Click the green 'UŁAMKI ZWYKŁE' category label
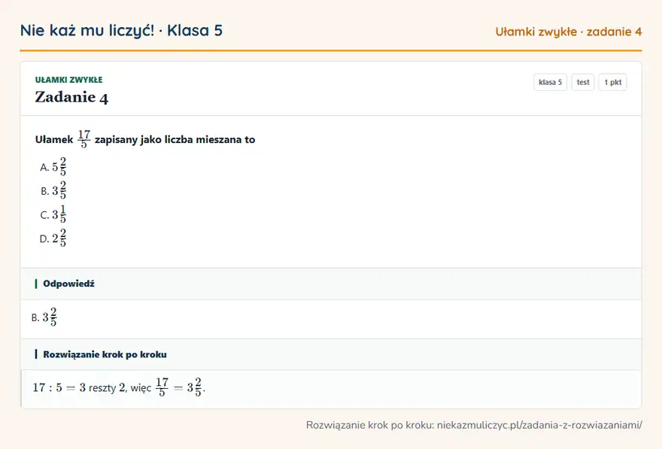The height and width of the screenshot is (449, 662). pos(68,80)
